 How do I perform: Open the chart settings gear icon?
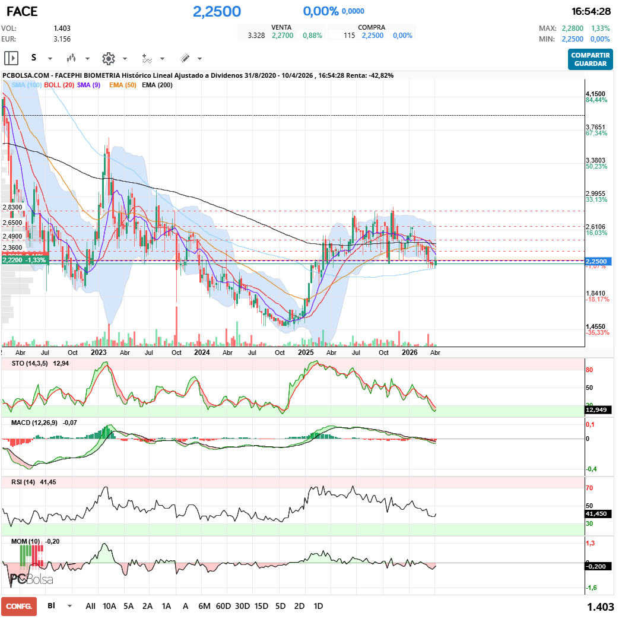pos(109,58)
